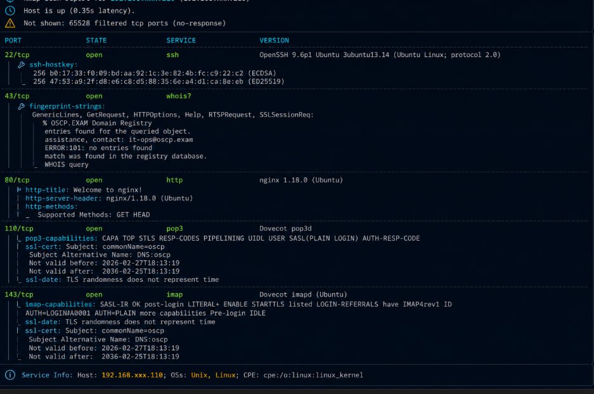Click the http-title script label
594x394 pixels.
[x=47, y=190]
